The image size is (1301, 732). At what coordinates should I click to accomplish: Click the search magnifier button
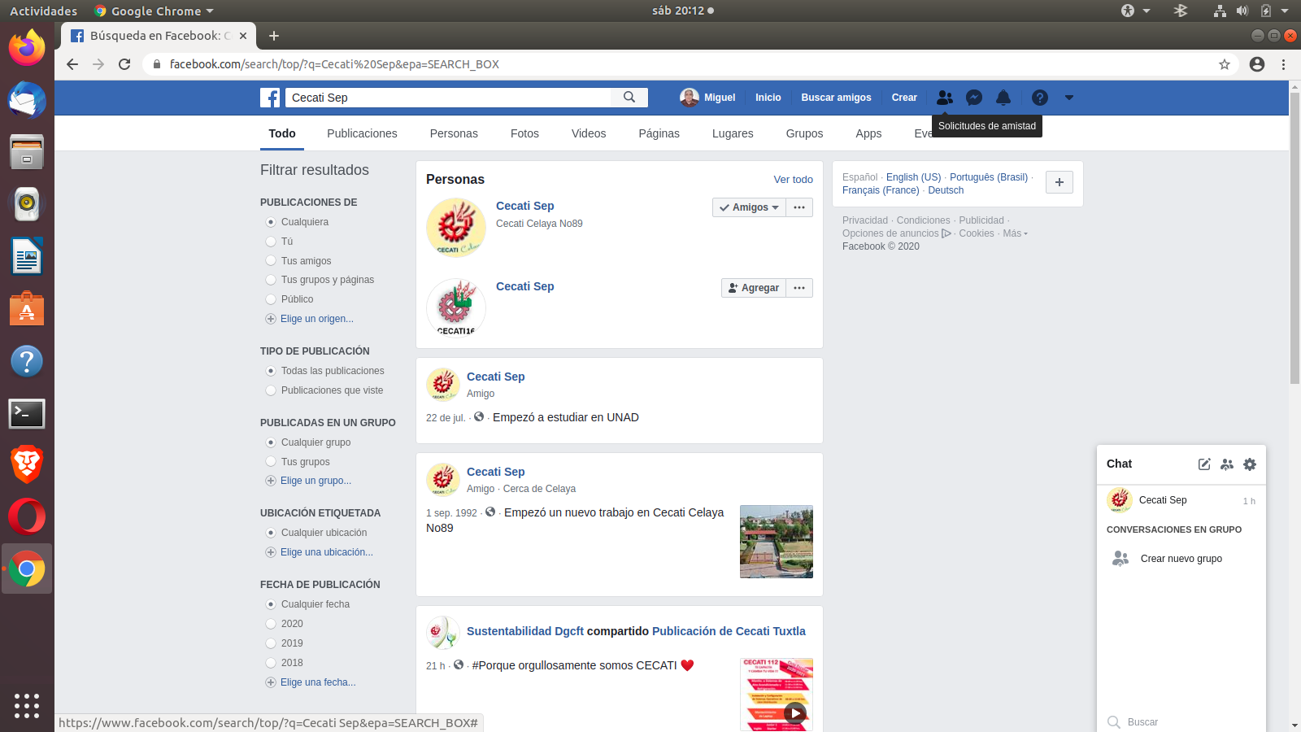coord(629,98)
